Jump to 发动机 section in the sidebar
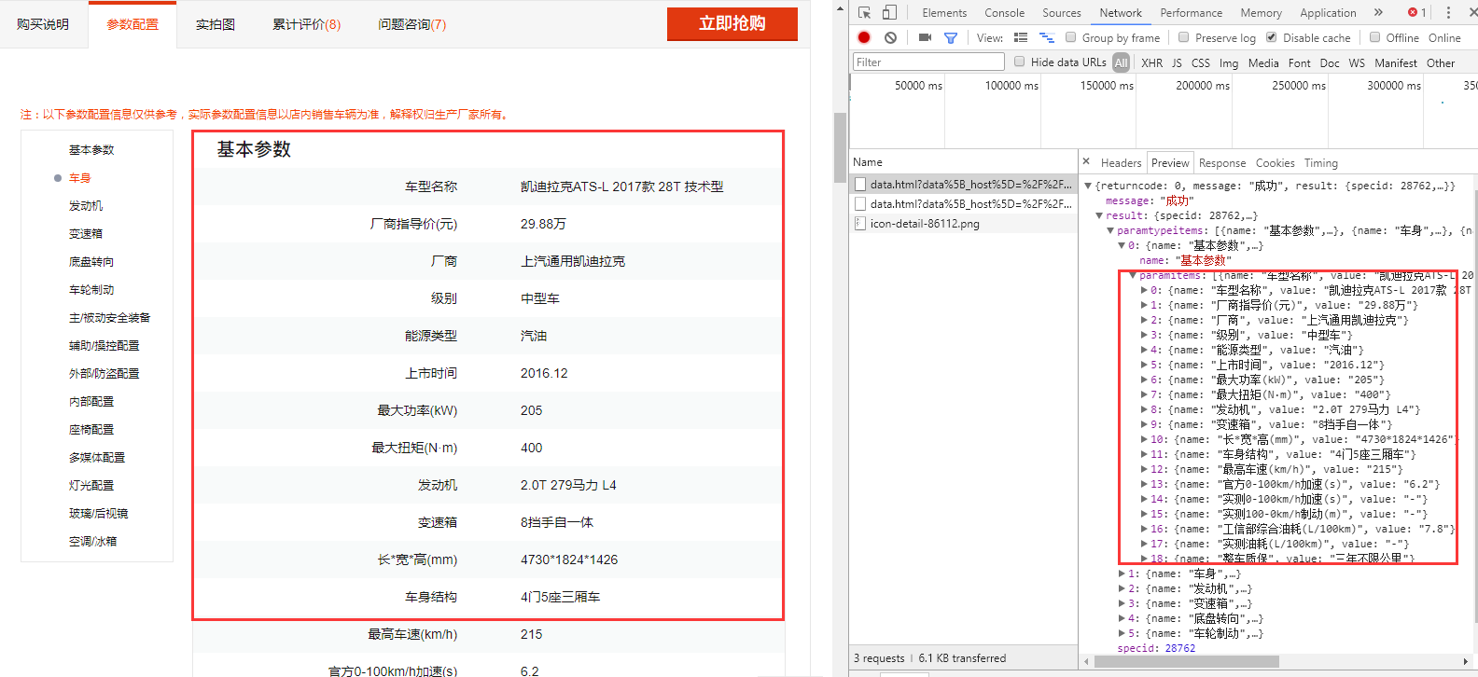Screen dimensions: 1478x677 [x=86, y=205]
